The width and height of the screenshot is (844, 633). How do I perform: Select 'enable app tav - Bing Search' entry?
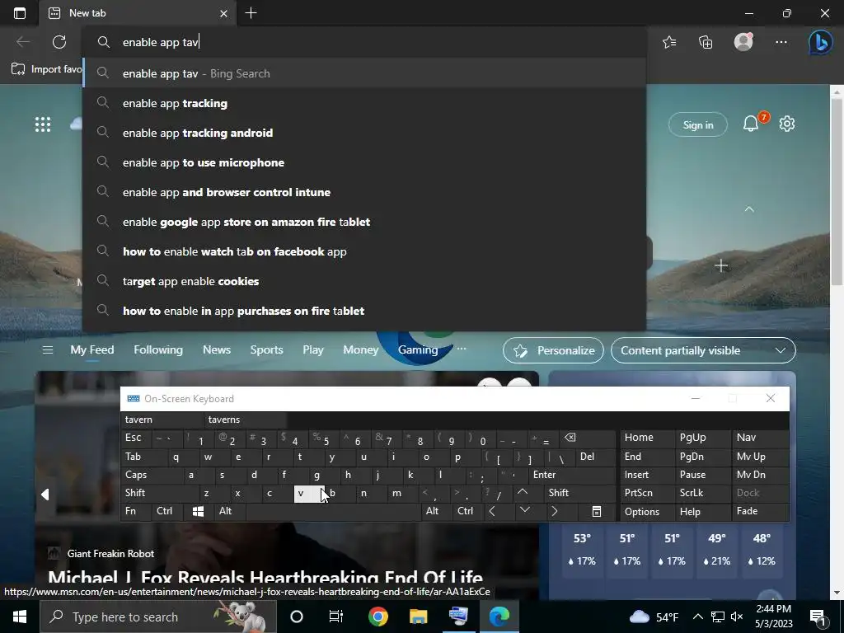pyautogui.click(x=364, y=73)
